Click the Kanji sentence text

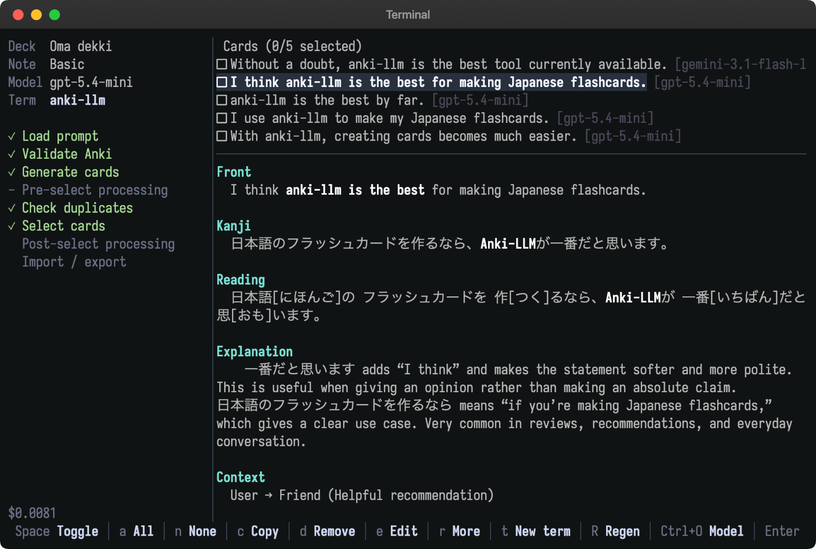tap(450, 244)
